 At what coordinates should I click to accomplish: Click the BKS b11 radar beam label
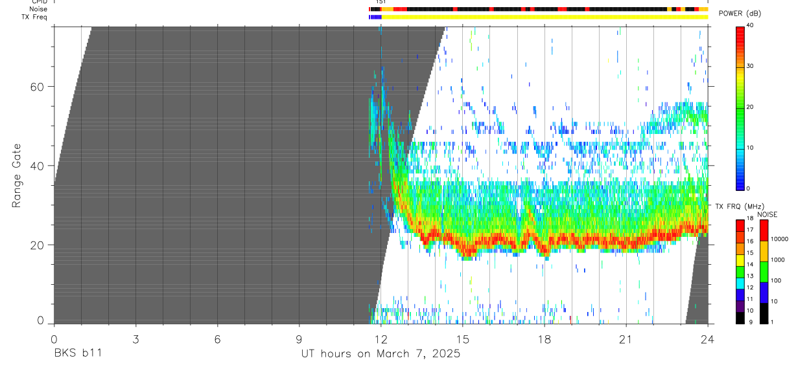click(77, 353)
